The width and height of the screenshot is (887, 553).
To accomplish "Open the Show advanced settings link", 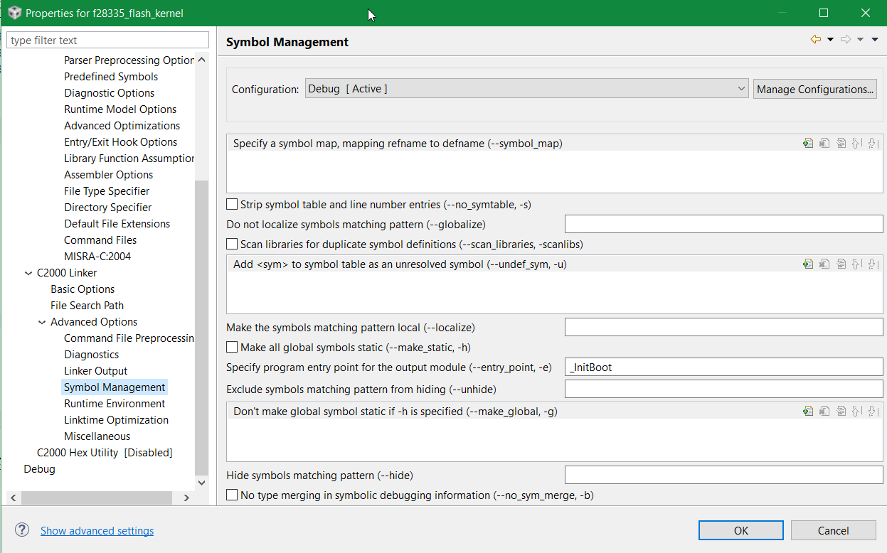I will click(x=97, y=531).
